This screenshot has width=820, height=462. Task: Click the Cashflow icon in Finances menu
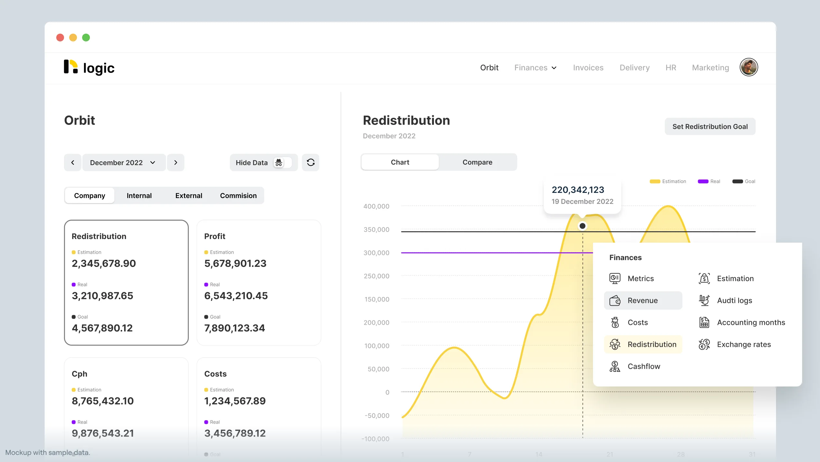point(615,367)
